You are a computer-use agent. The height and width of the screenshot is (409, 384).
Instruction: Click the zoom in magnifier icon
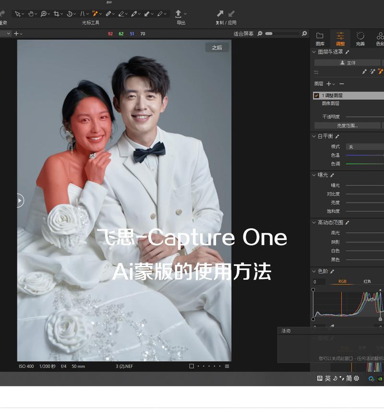(304, 34)
